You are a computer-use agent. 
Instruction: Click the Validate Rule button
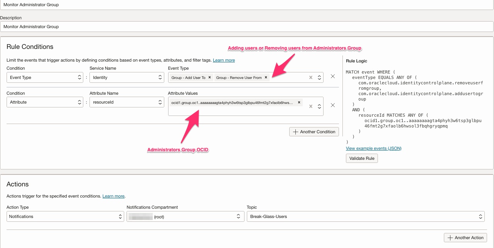pyautogui.click(x=362, y=158)
